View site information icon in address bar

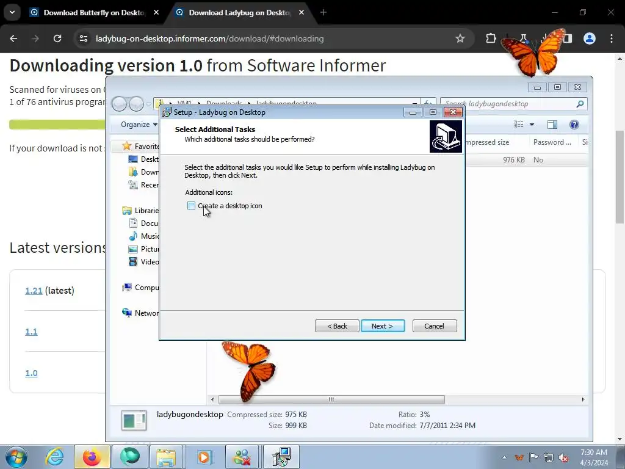point(83,38)
